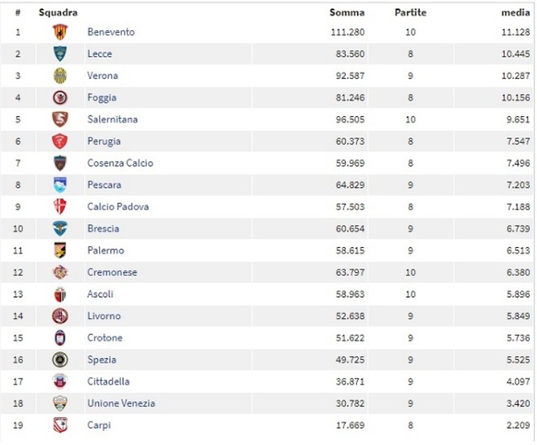Open the Pescara dolphin crest icon
The height and width of the screenshot is (445, 537).
pyautogui.click(x=60, y=185)
